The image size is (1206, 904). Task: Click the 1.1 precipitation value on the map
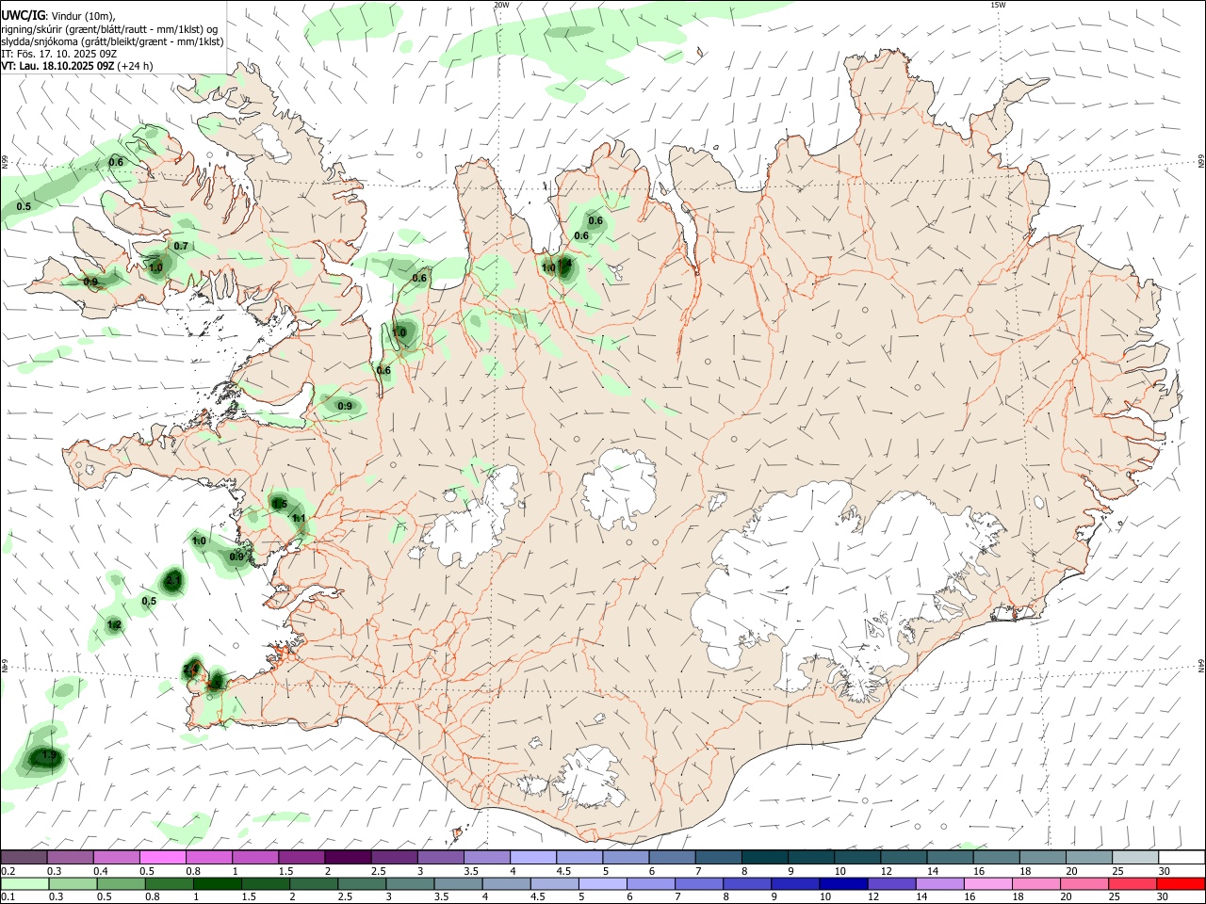click(299, 519)
